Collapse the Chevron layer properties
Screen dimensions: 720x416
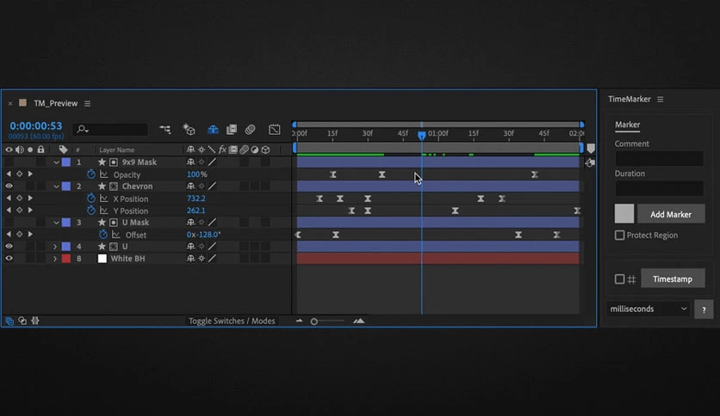click(x=56, y=186)
